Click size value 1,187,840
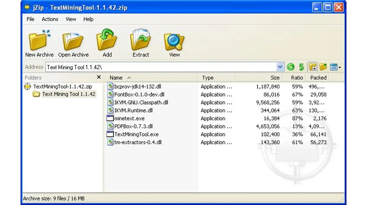 click(x=268, y=87)
